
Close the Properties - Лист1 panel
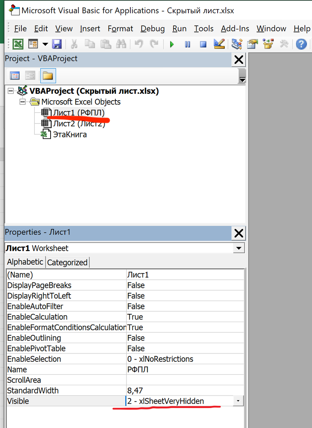pyautogui.click(x=239, y=233)
